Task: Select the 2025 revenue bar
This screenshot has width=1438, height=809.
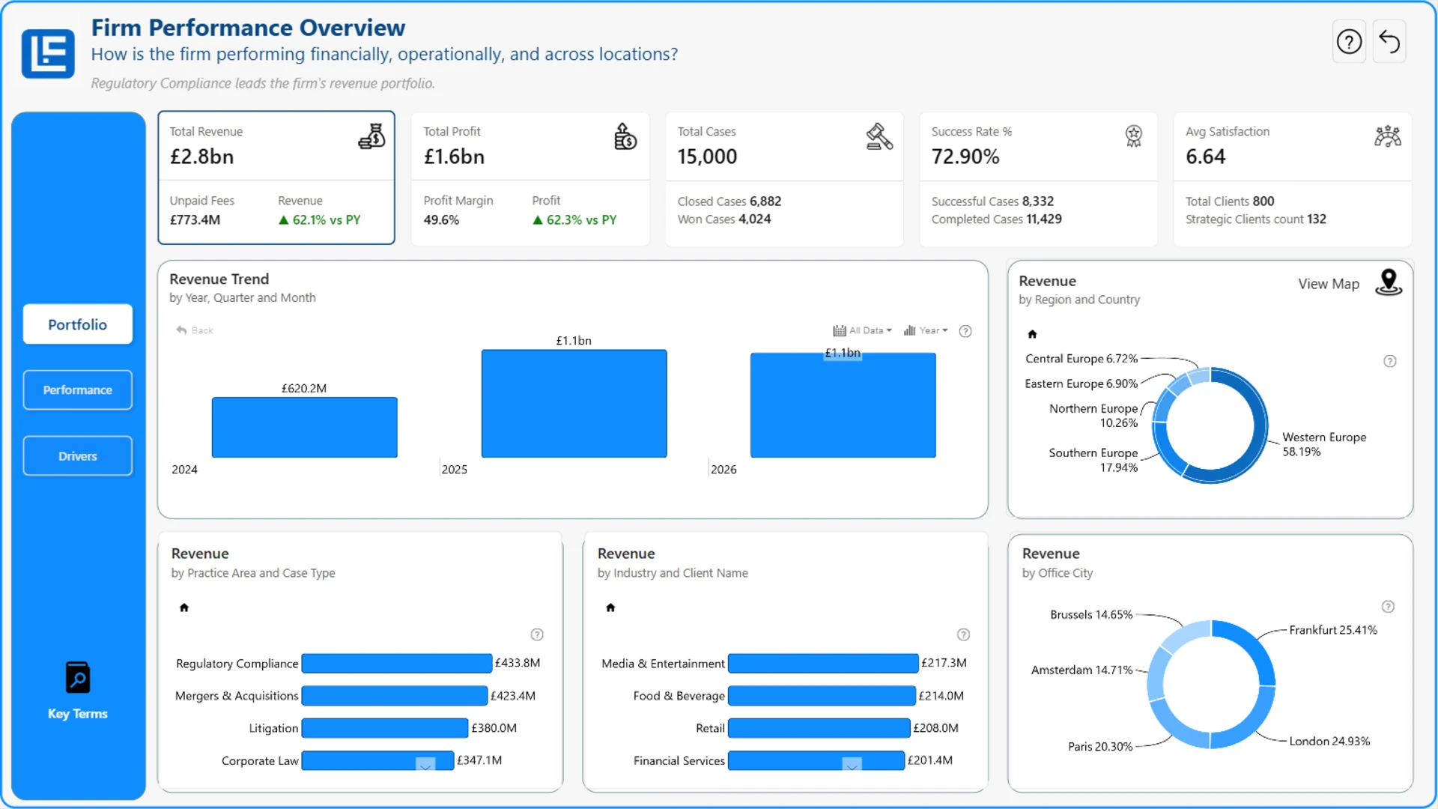Action: tap(574, 404)
